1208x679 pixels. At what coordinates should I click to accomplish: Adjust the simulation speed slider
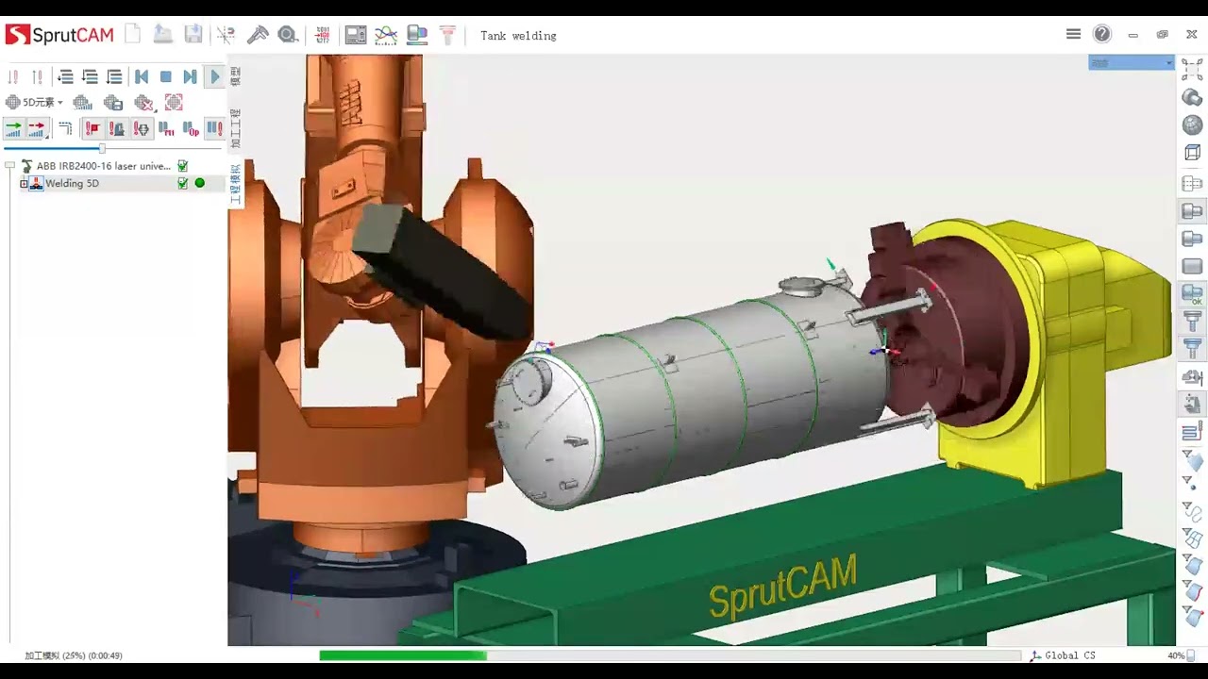[102, 149]
